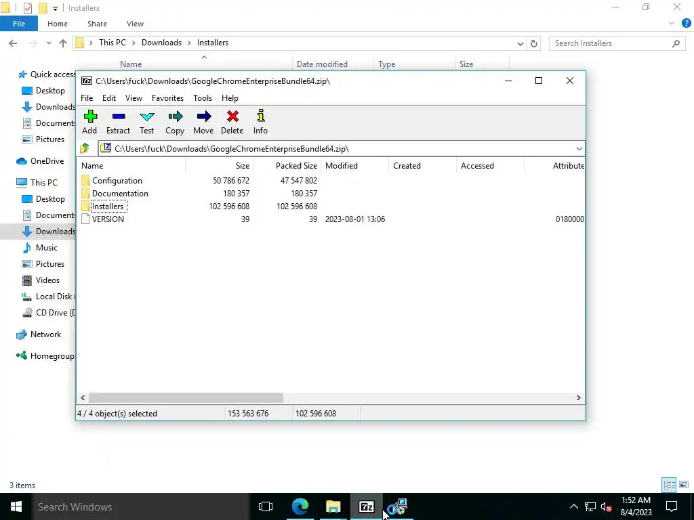
Task: Select the Installers folder in archive
Action: 330,206
